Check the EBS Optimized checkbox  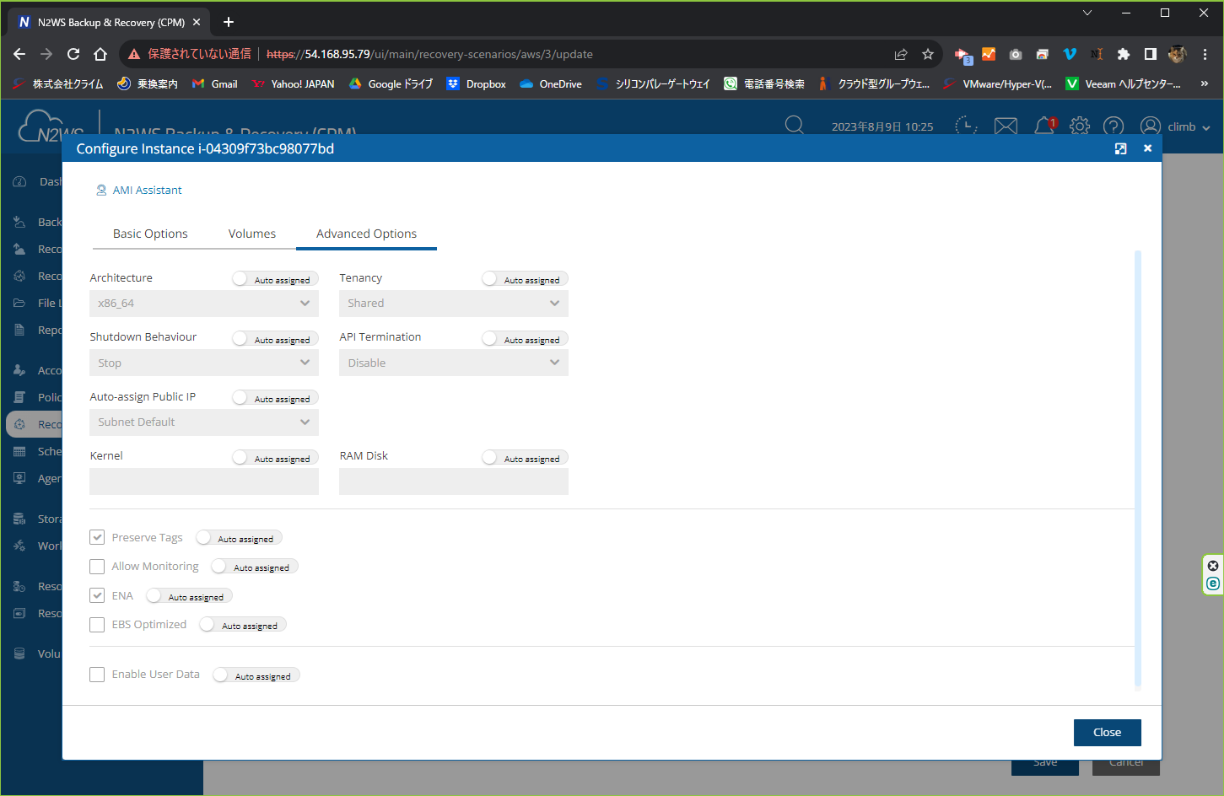click(x=97, y=625)
